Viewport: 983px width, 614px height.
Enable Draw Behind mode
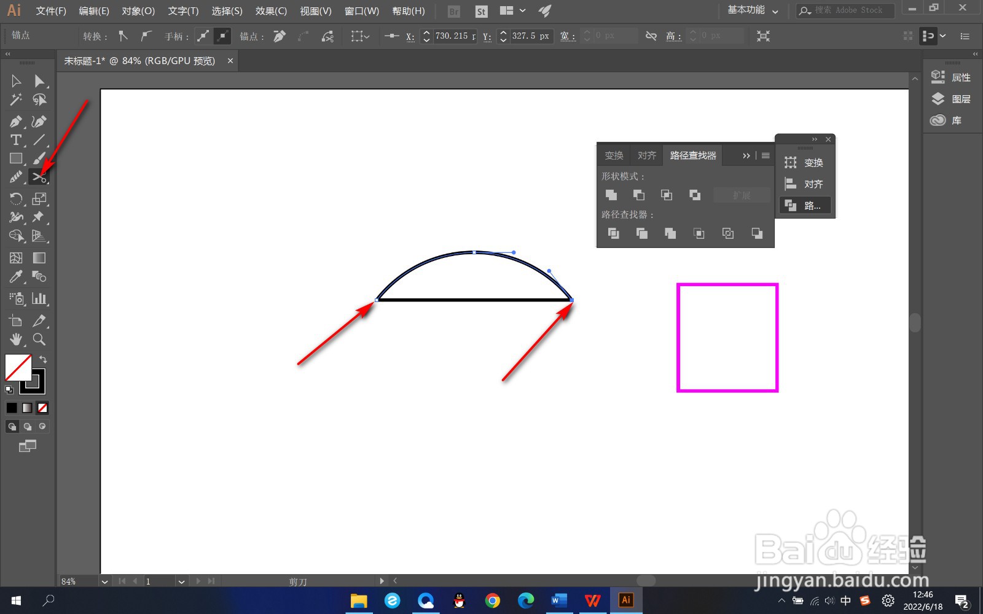tap(27, 426)
